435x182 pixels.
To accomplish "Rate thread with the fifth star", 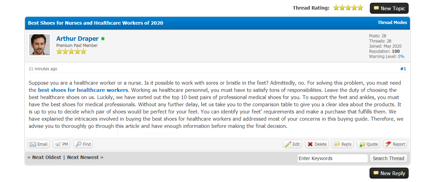I will 360,8.
